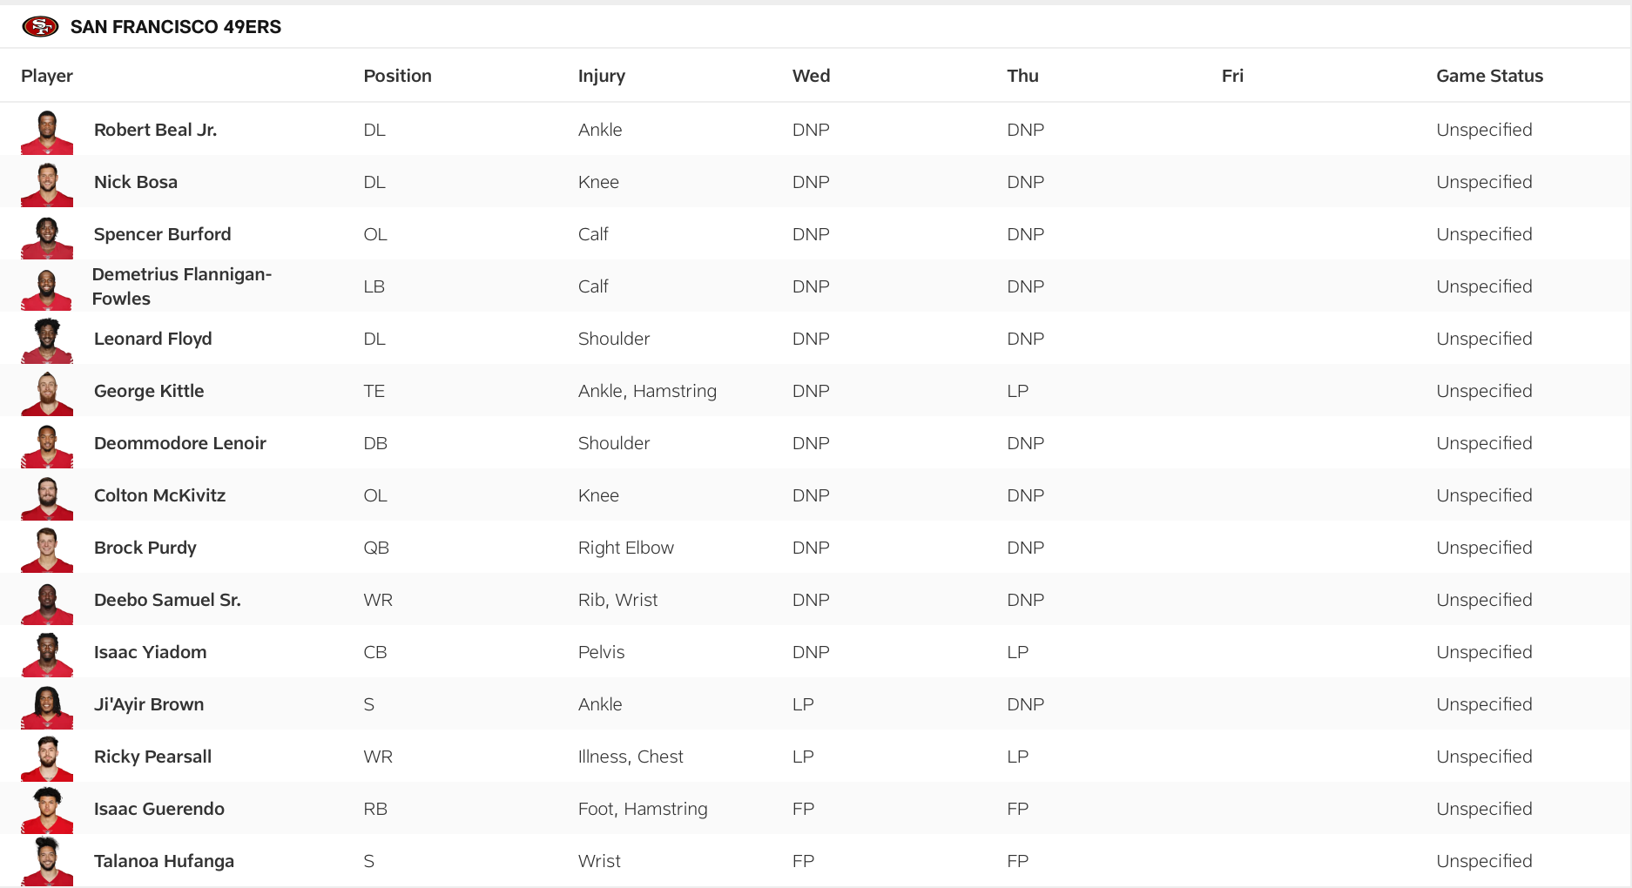1632x888 pixels.
Task: Open Isaac Guerendo's player link
Action: coord(158,809)
